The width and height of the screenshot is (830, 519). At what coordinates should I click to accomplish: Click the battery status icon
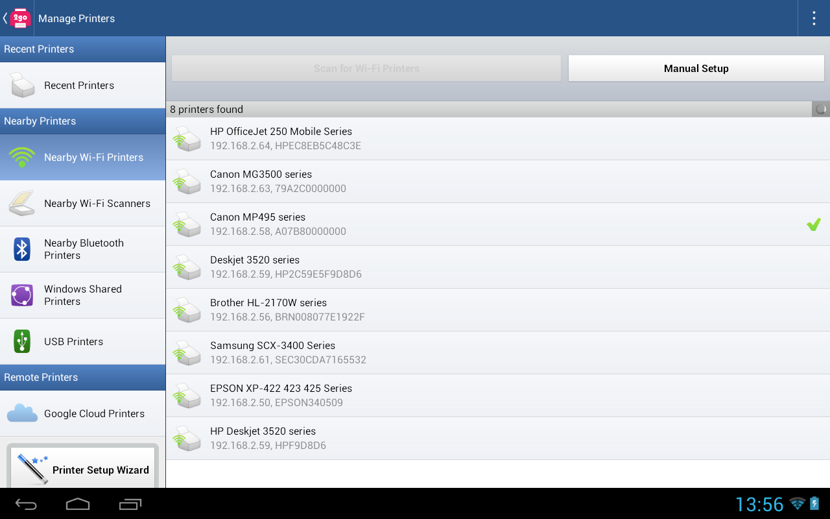pyautogui.click(x=814, y=503)
